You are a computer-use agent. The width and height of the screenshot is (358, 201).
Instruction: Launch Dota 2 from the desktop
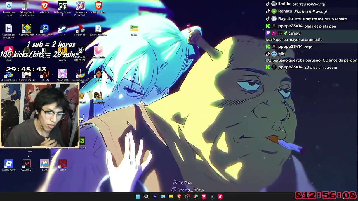pyautogui.click(x=63, y=165)
